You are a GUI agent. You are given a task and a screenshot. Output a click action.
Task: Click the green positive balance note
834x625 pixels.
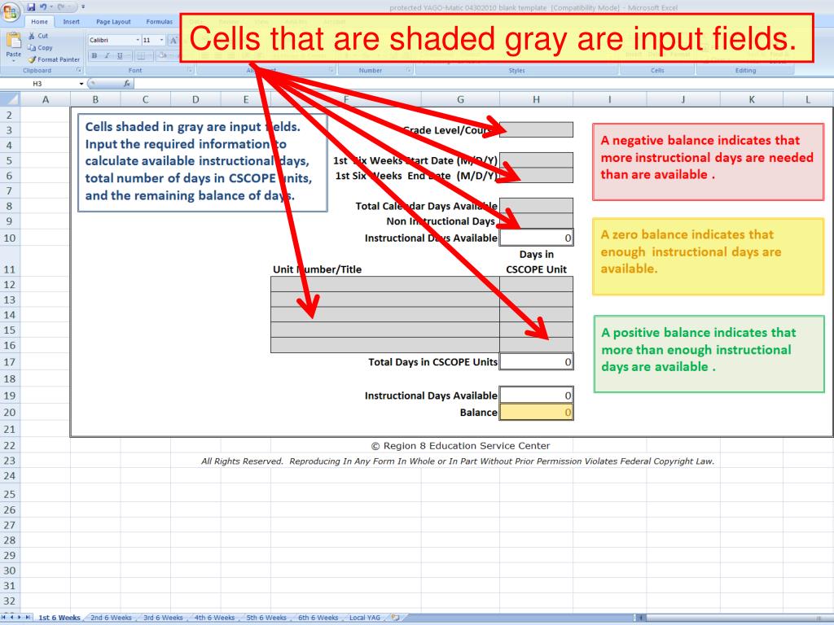(709, 354)
